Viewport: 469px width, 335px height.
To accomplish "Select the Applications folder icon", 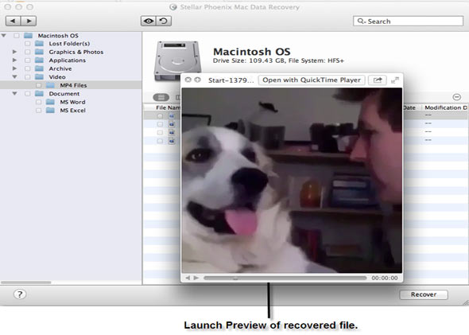I will [39, 60].
